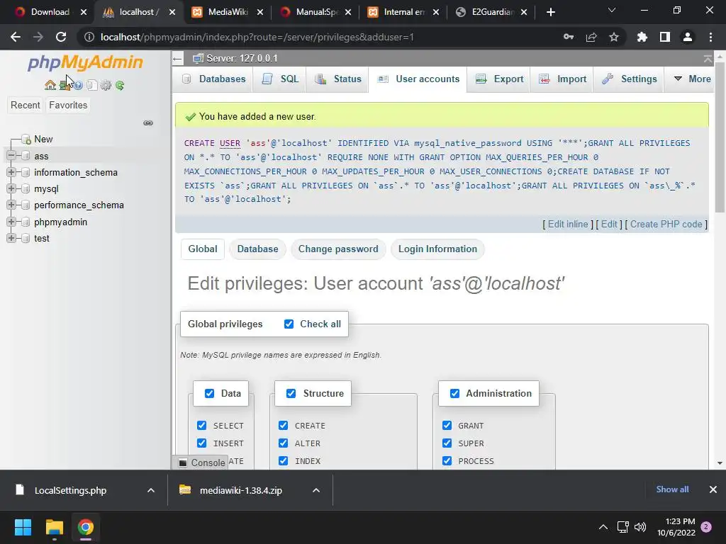Click the Favorites navigation tab
The width and height of the screenshot is (726, 544).
click(68, 106)
